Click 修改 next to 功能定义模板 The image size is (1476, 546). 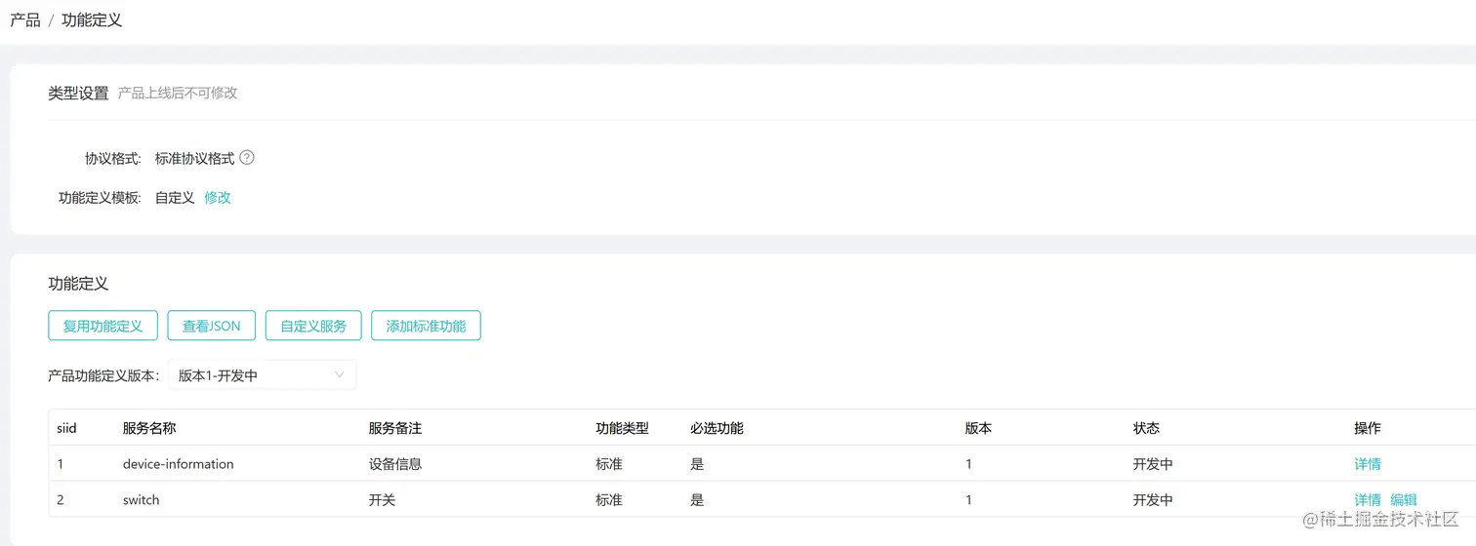coord(218,198)
